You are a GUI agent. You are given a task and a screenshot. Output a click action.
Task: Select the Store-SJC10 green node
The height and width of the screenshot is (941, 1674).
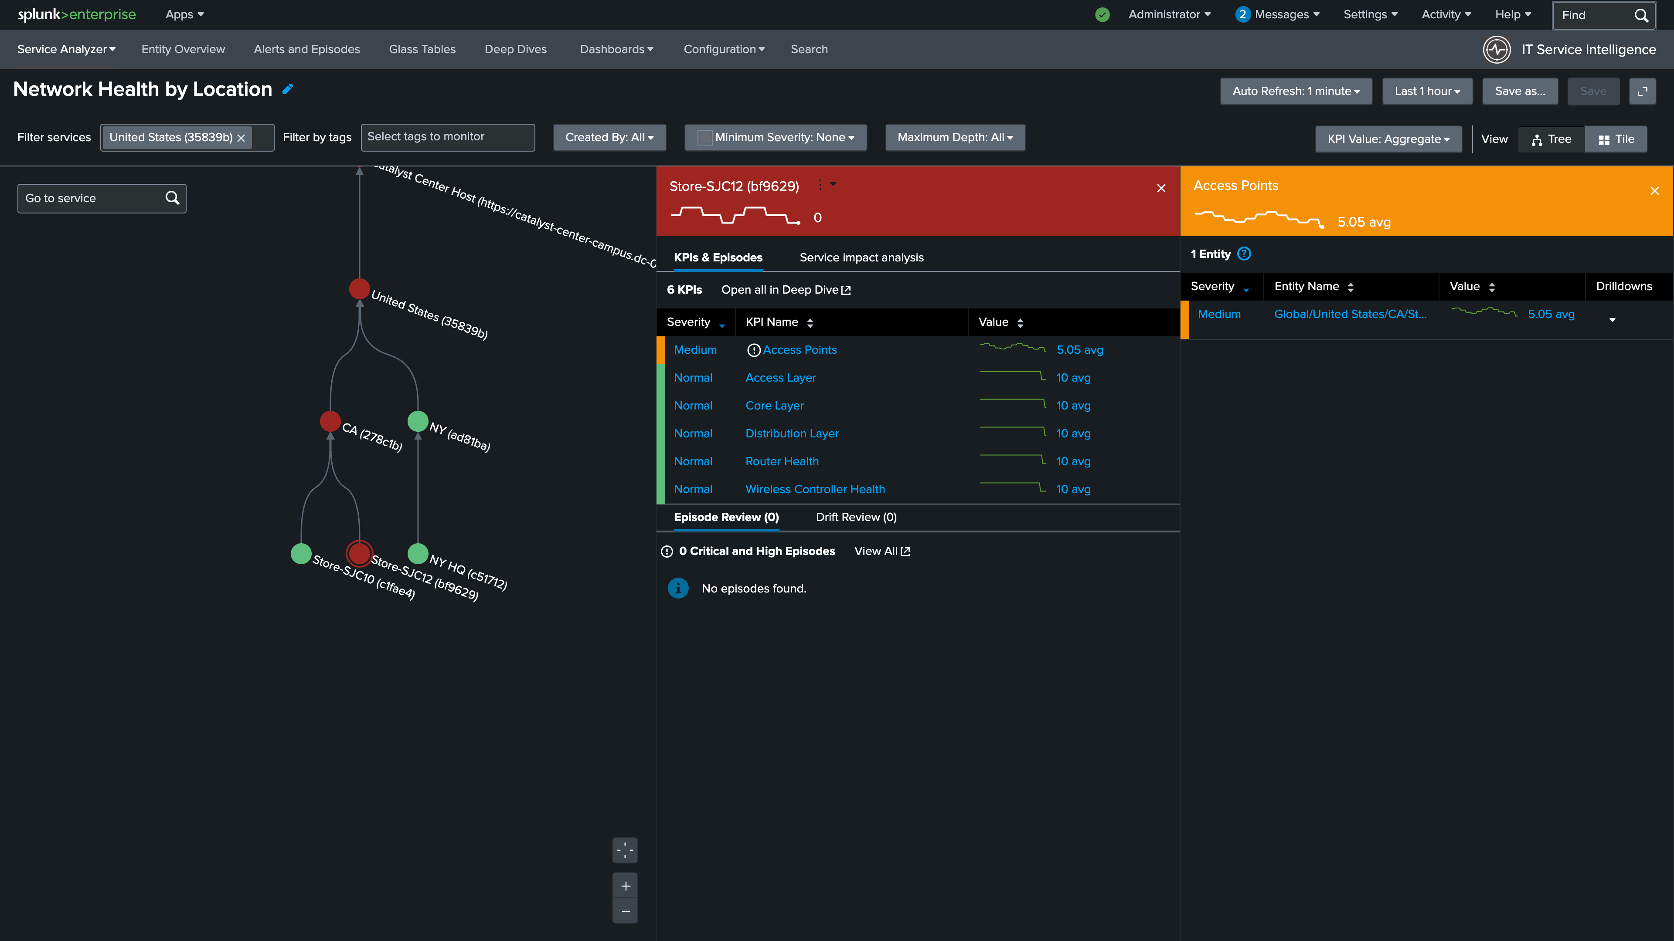(301, 553)
